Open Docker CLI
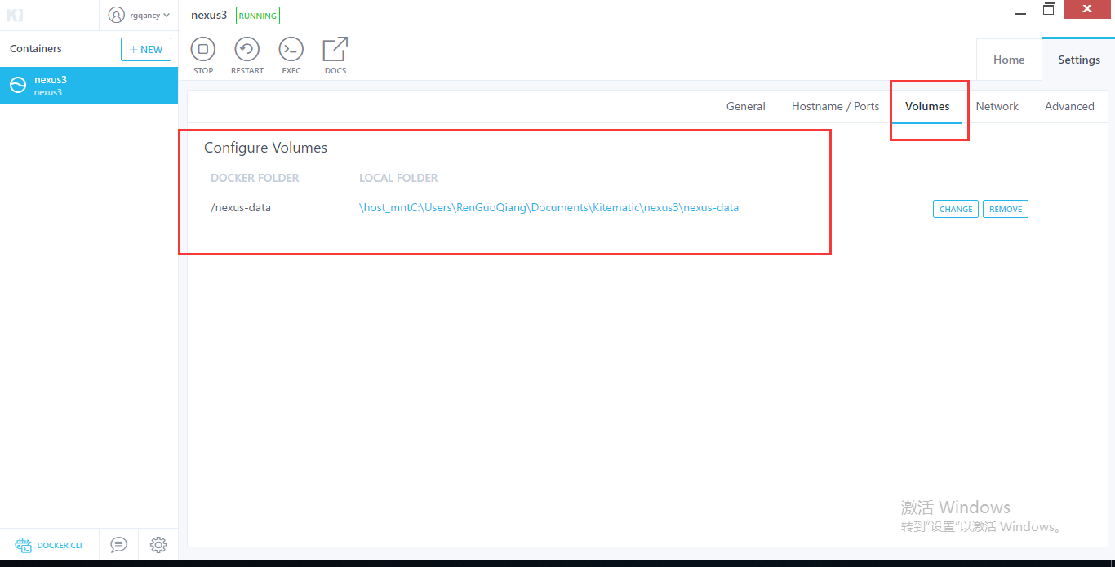The width and height of the screenshot is (1115, 567). [49, 545]
